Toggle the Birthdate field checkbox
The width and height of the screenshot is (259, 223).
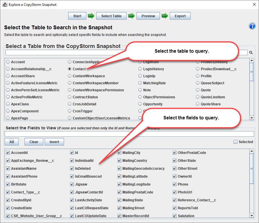(x=8, y=184)
